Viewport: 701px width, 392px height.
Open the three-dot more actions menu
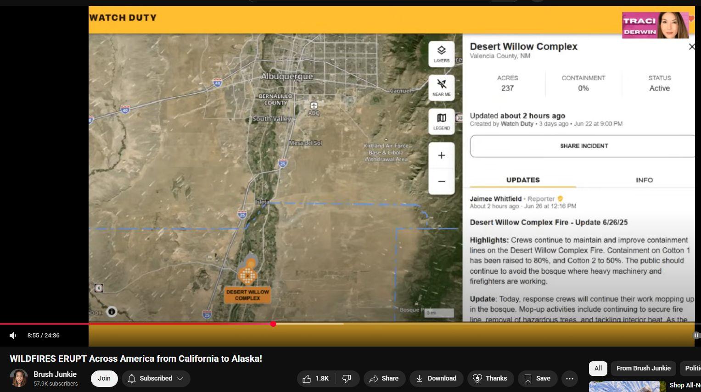[x=570, y=378]
